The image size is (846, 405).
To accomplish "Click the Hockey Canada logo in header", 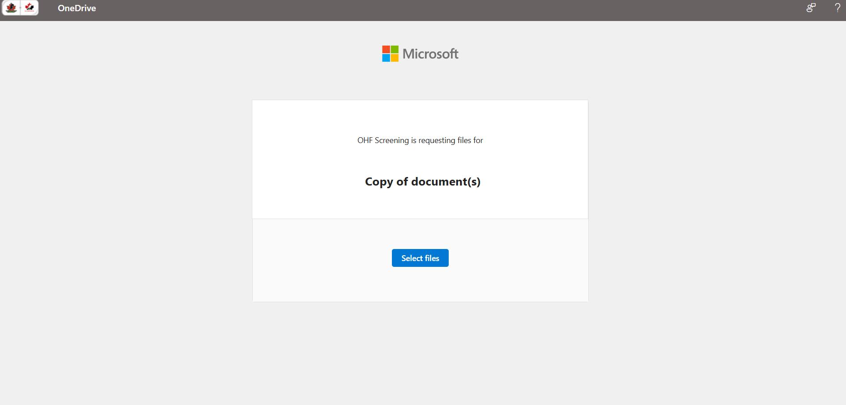I will pos(30,8).
